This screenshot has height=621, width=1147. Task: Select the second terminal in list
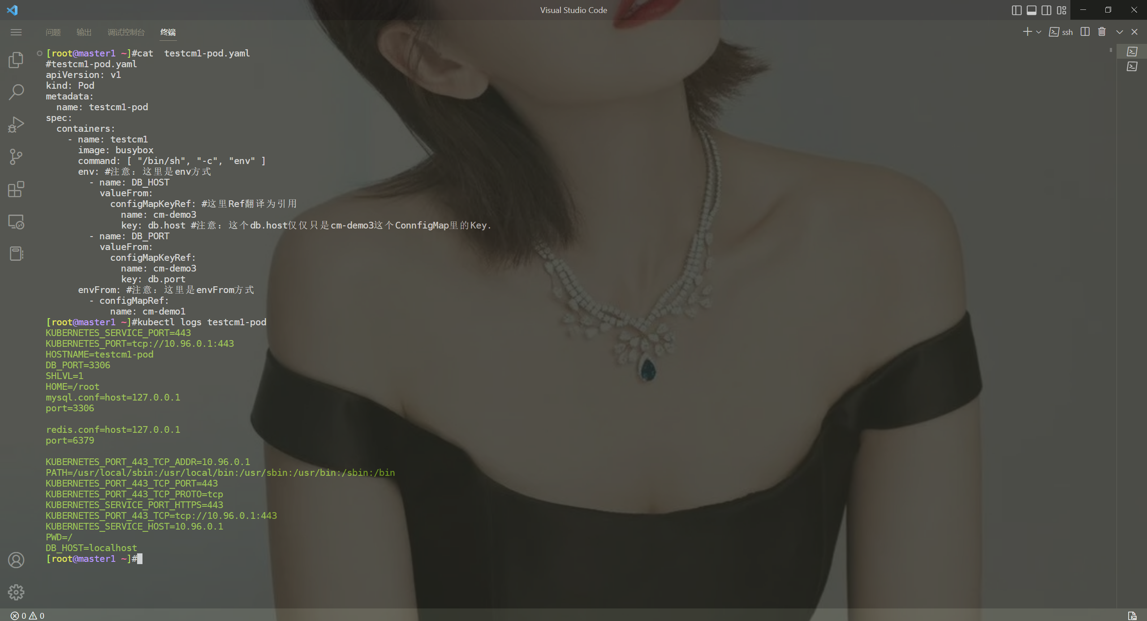pyautogui.click(x=1132, y=67)
